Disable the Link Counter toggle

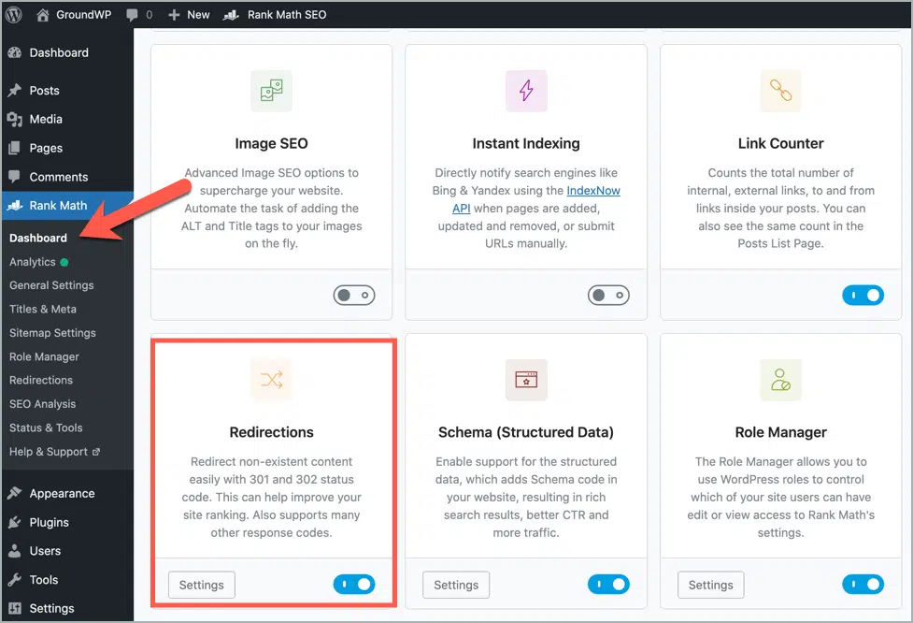[x=863, y=296]
